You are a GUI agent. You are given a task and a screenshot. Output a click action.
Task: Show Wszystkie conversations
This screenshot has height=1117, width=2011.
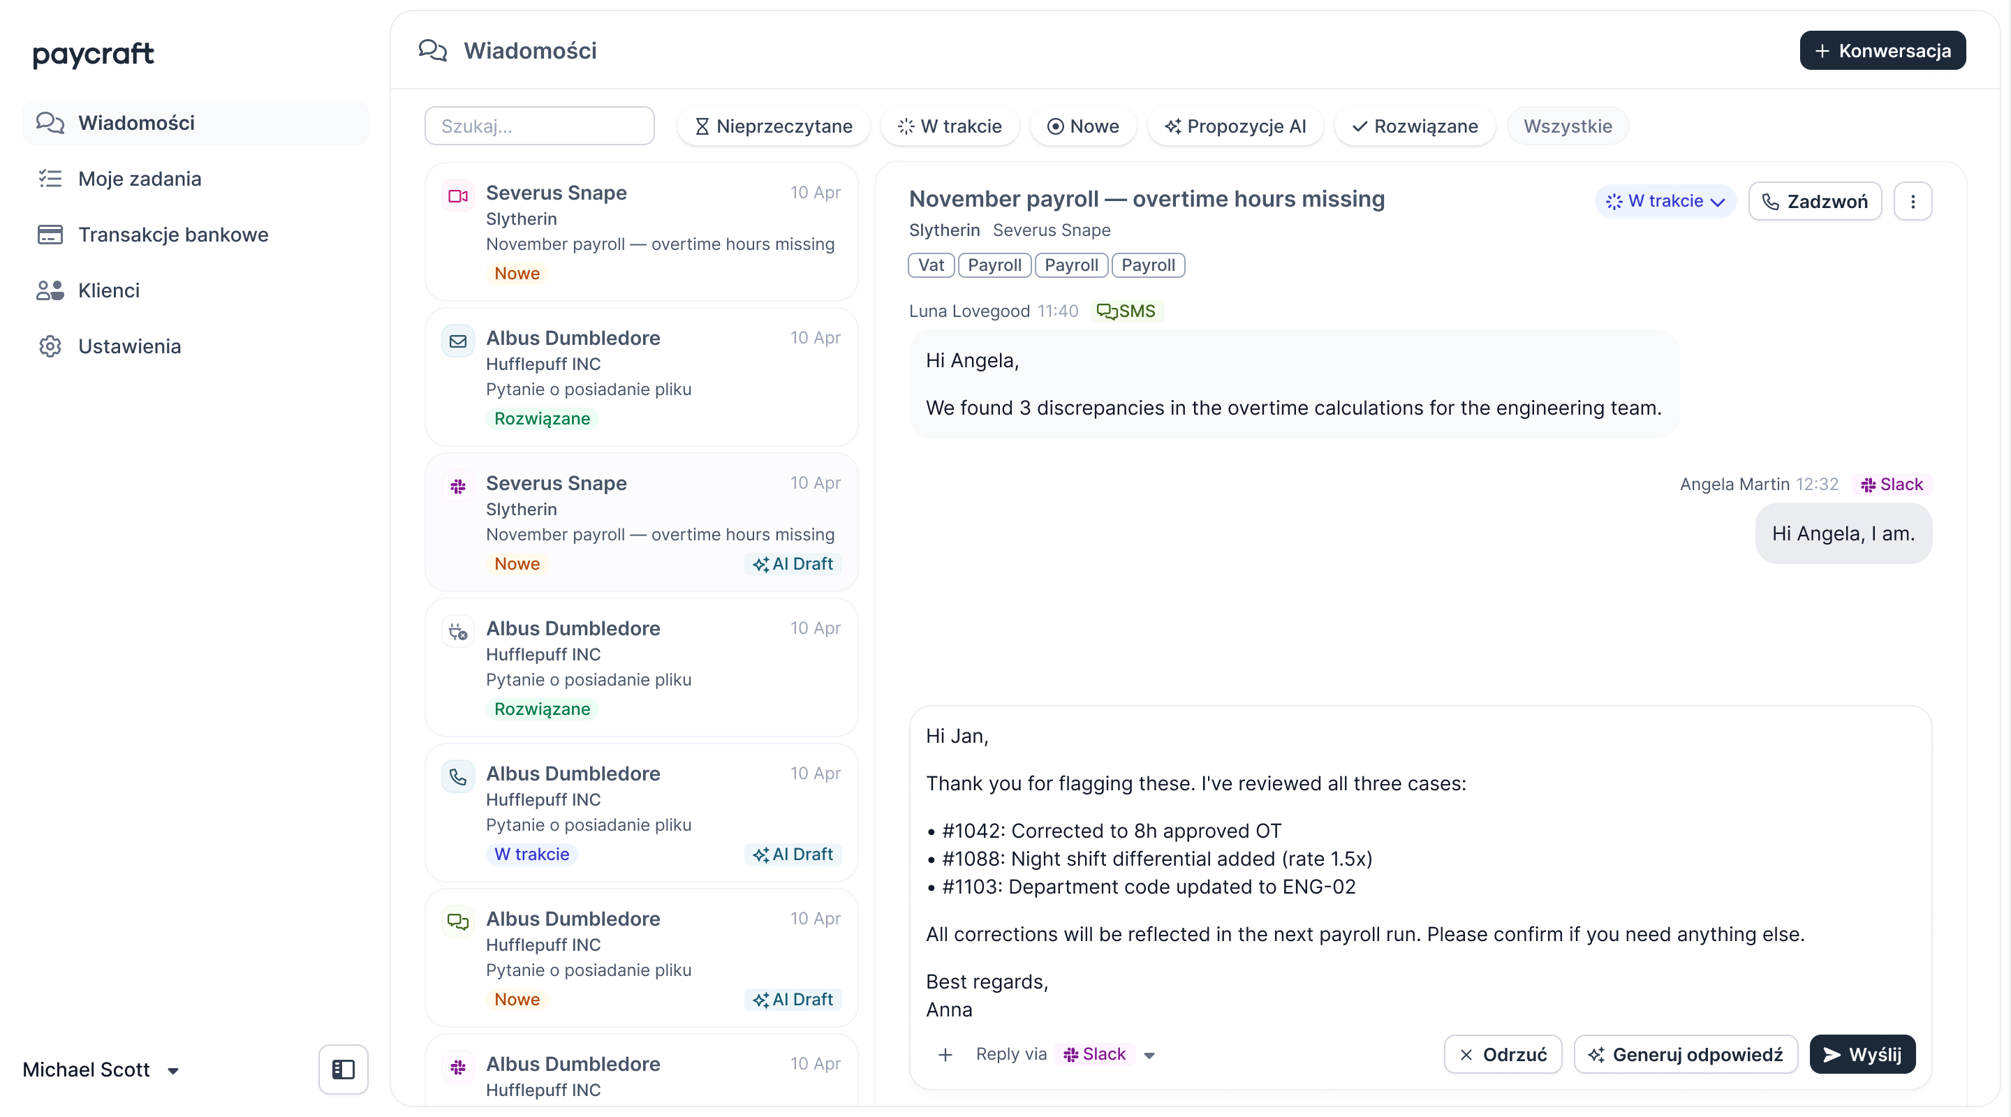tap(1568, 126)
